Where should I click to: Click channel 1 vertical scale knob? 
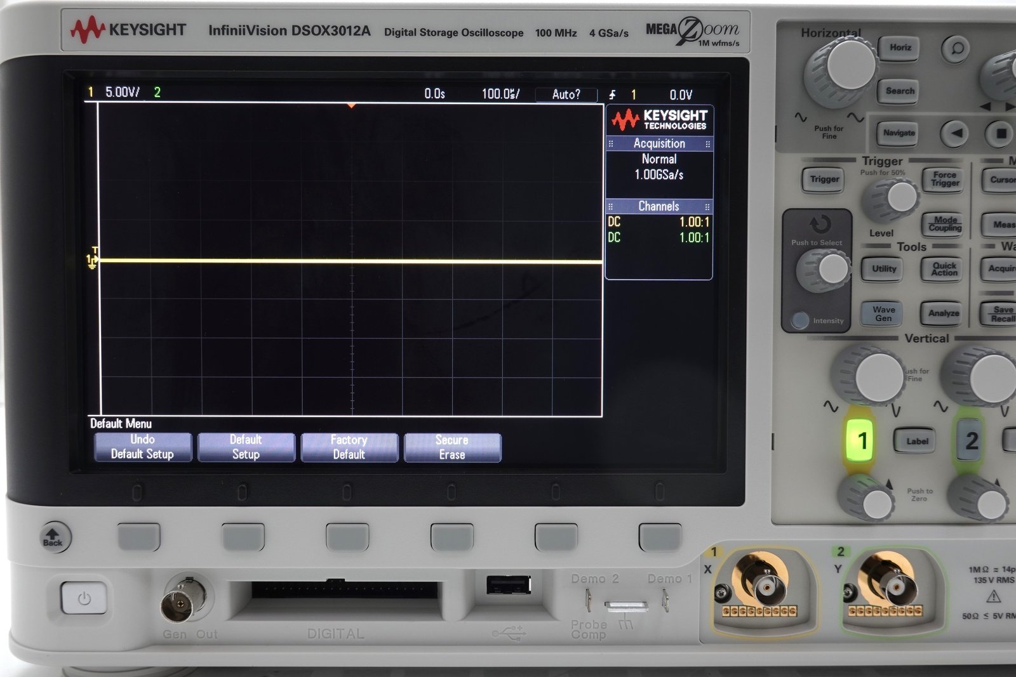(869, 376)
